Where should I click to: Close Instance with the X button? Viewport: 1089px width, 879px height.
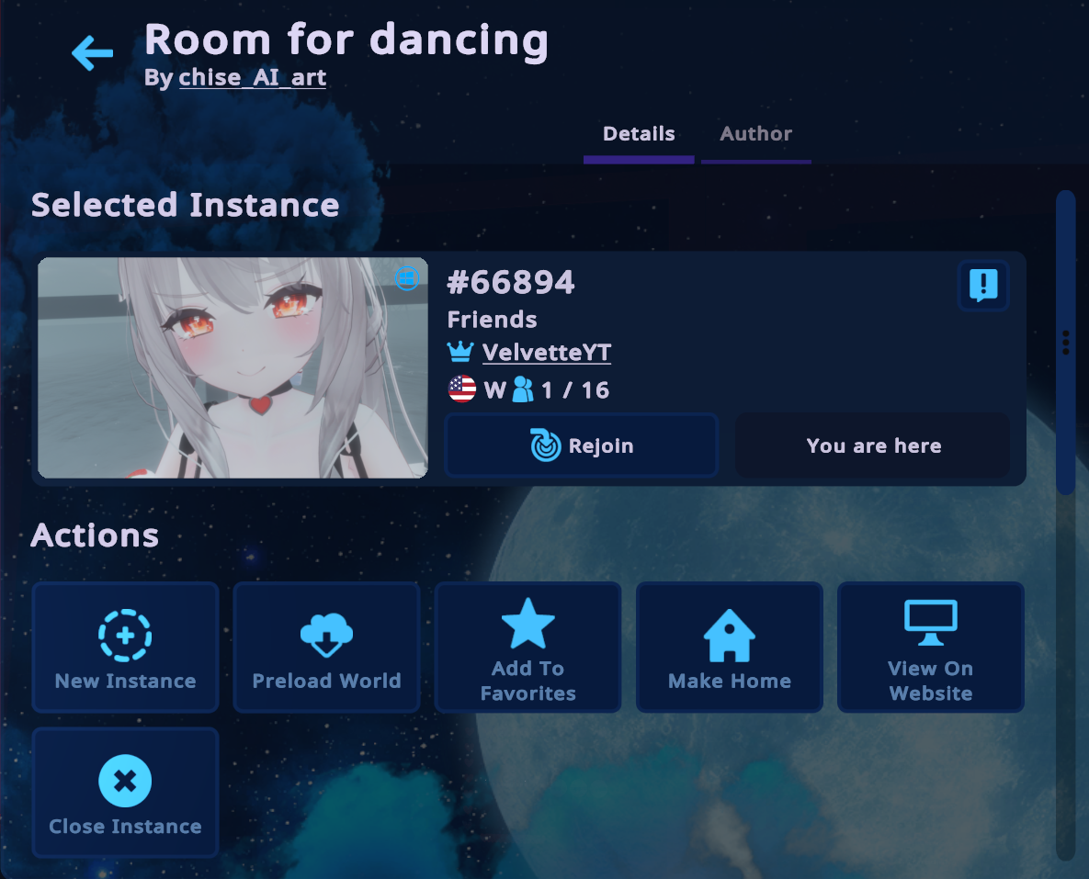coord(126,793)
